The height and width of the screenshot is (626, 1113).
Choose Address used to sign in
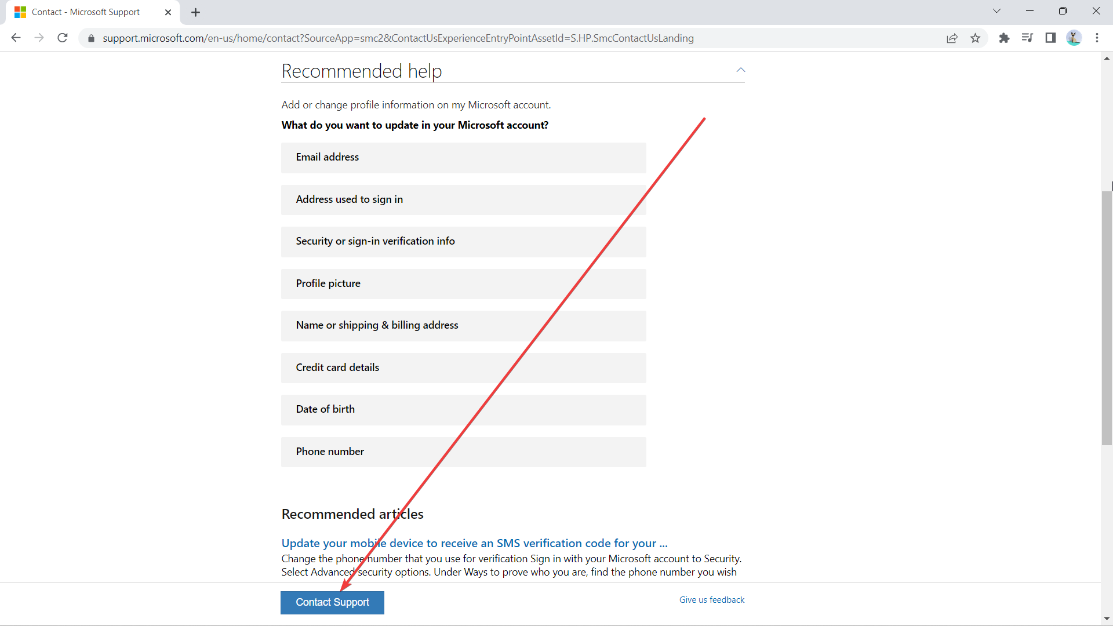463,200
